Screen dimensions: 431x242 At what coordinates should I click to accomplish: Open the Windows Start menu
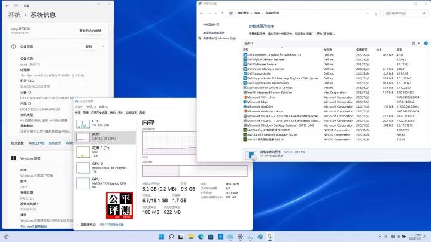[162, 237]
